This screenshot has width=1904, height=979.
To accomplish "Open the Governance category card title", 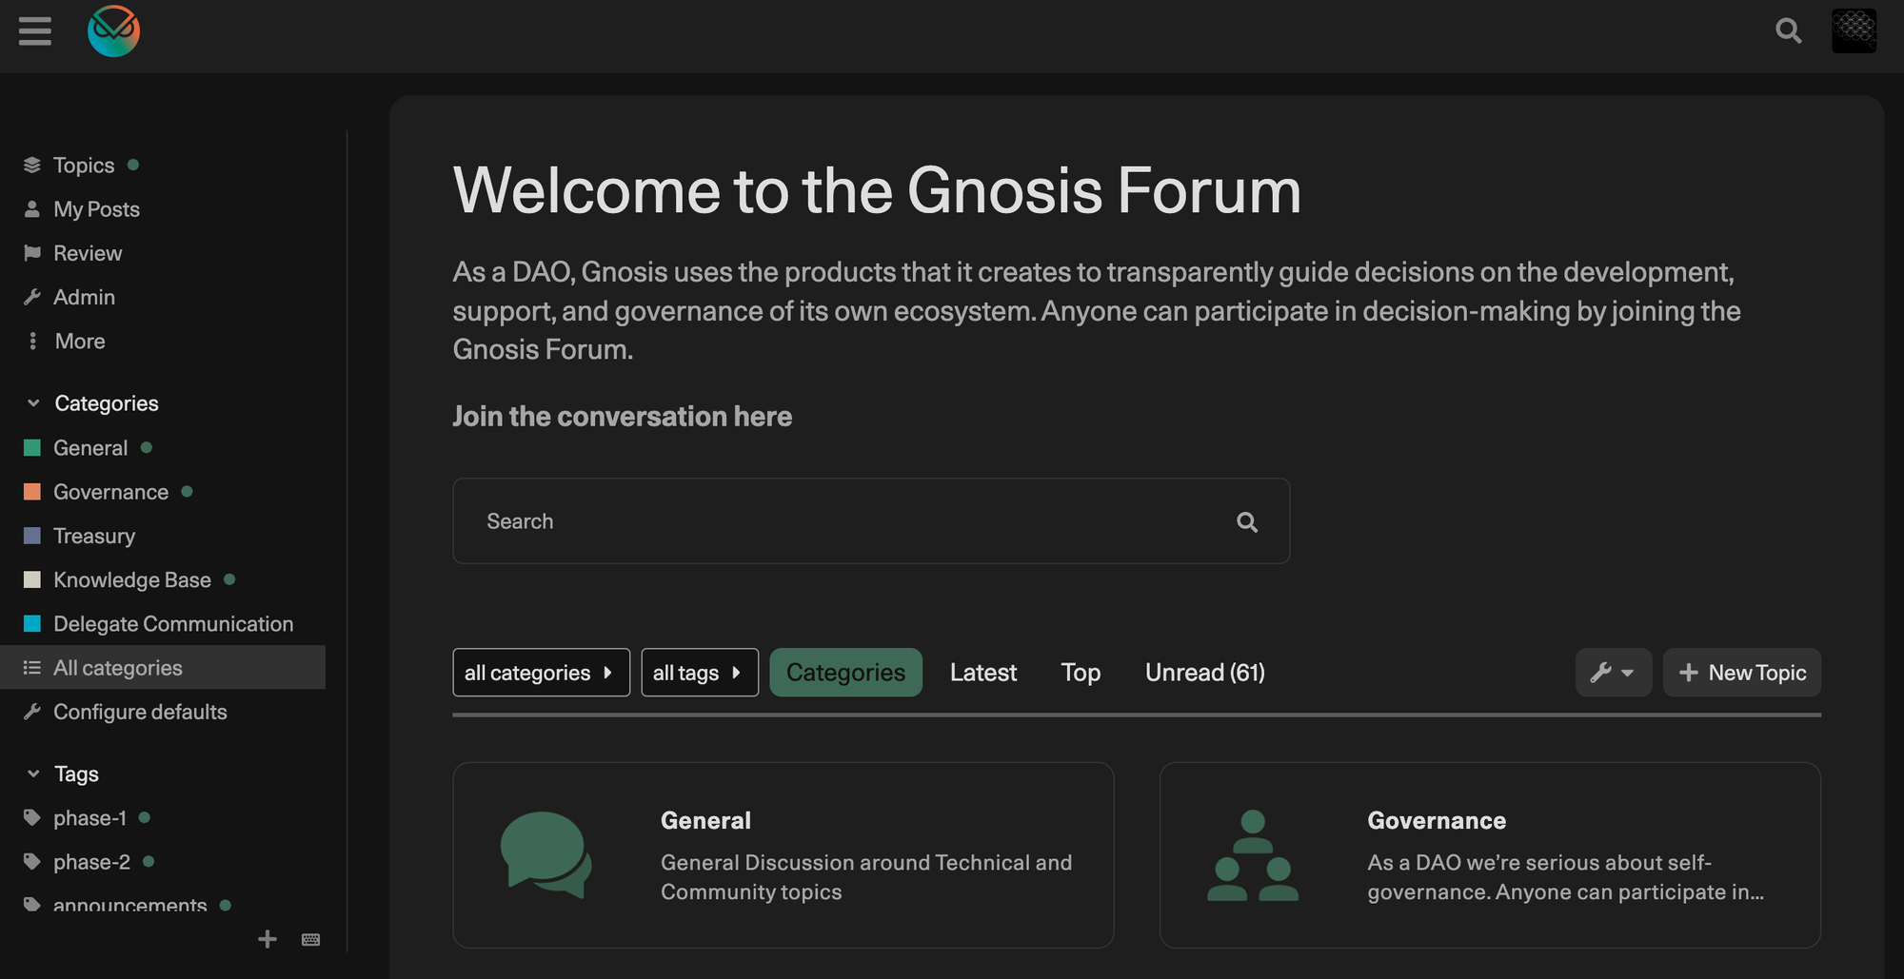I will click(x=1437, y=820).
